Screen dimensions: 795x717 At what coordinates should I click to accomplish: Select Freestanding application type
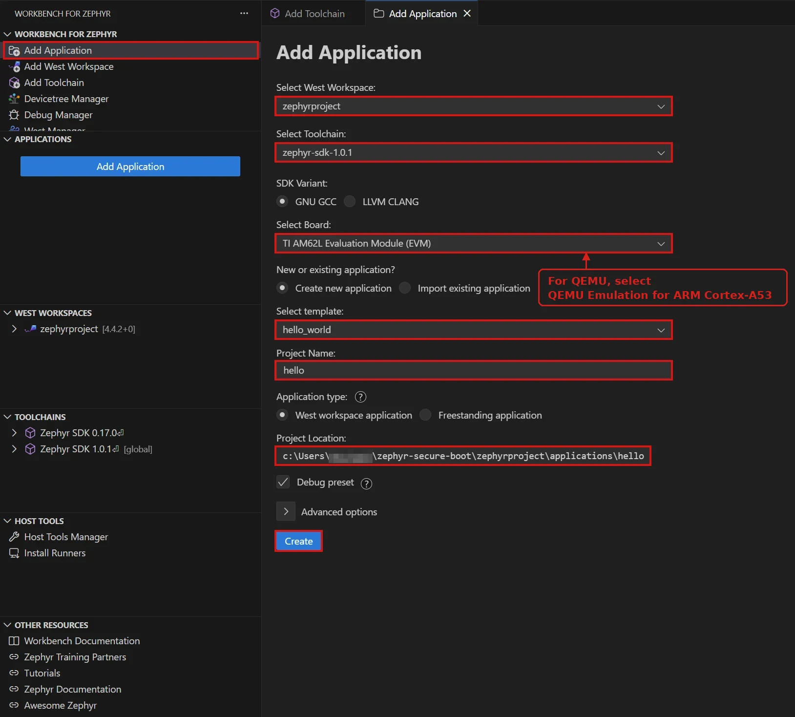coord(425,415)
